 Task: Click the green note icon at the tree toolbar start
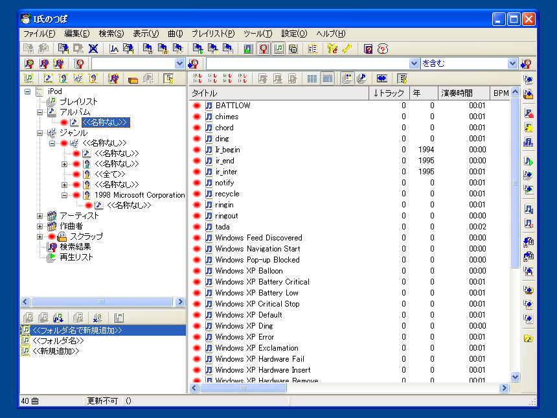pos(28,78)
